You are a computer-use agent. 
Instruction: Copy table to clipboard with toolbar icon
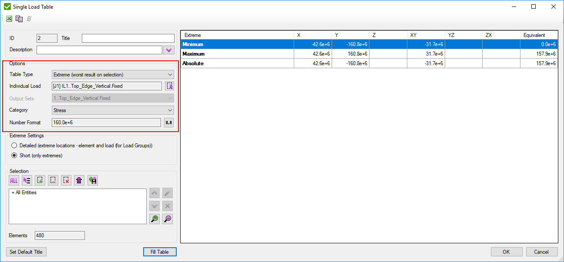[19, 19]
